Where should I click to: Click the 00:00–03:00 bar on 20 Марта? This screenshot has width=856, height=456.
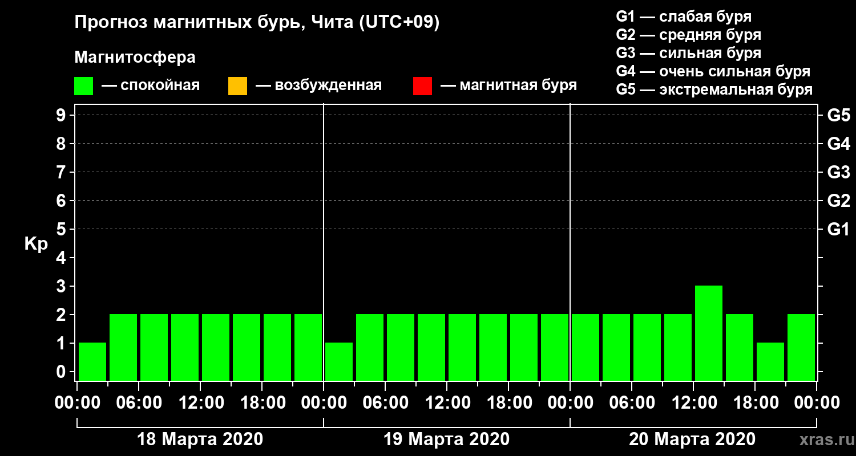[x=586, y=347]
